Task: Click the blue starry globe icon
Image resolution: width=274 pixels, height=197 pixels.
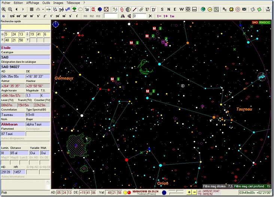Action: pos(100,9)
